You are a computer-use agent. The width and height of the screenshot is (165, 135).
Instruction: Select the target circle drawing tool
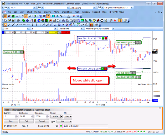(71, 25)
